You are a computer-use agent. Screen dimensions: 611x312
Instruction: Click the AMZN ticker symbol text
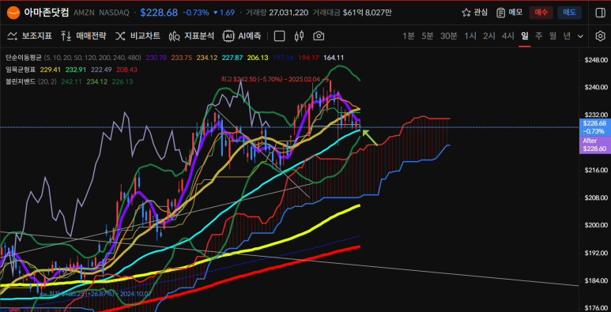(84, 13)
